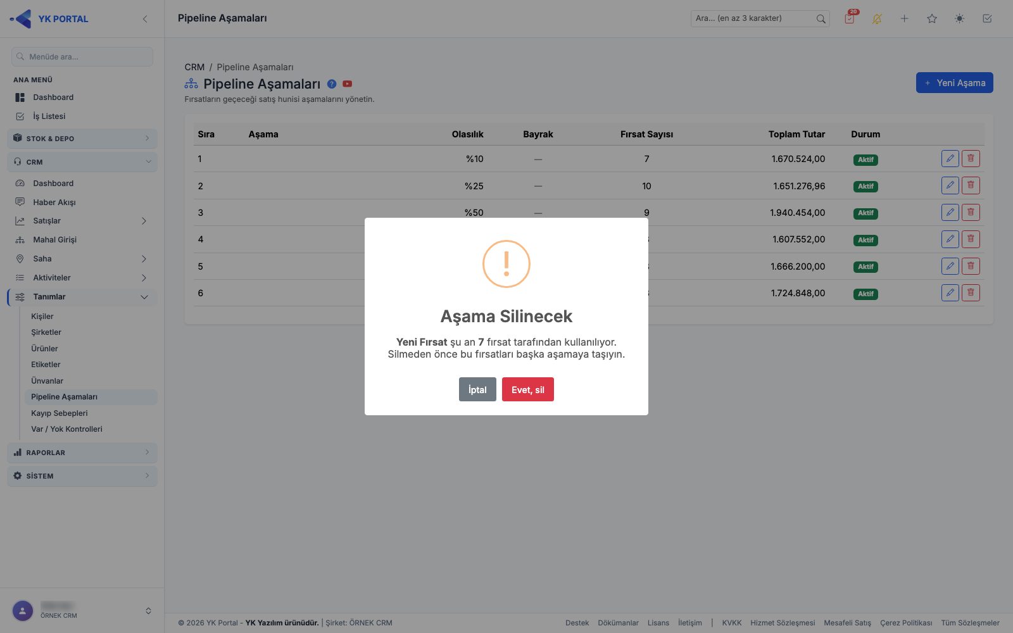
Task: Click the checklist icon in top bar
Action: (987, 19)
